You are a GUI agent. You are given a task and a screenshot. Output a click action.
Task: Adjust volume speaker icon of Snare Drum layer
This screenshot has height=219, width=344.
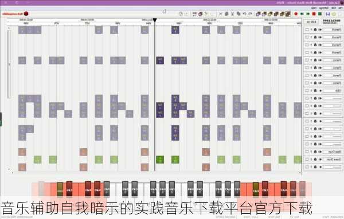click(320, 160)
